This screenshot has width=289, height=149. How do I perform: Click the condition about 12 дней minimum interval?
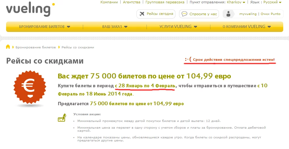pos(149,121)
